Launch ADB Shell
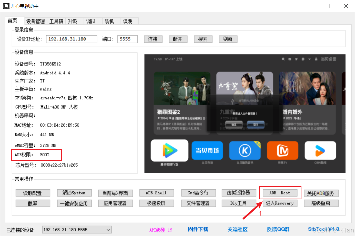Image resolution: width=355 pixels, height=236 pixels. [157, 193]
